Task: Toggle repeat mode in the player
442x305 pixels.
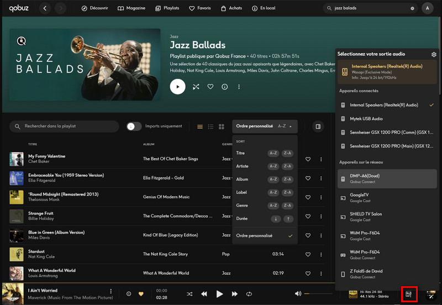Action: (249, 294)
